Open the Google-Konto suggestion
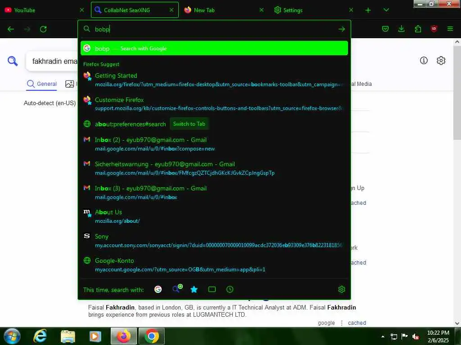The height and width of the screenshot is (345, 461). point(214,265)
